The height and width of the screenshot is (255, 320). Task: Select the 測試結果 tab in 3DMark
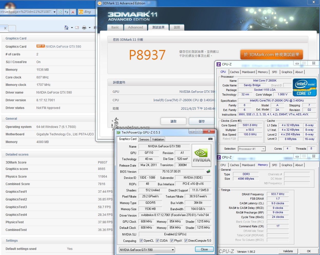coord(158,27)
